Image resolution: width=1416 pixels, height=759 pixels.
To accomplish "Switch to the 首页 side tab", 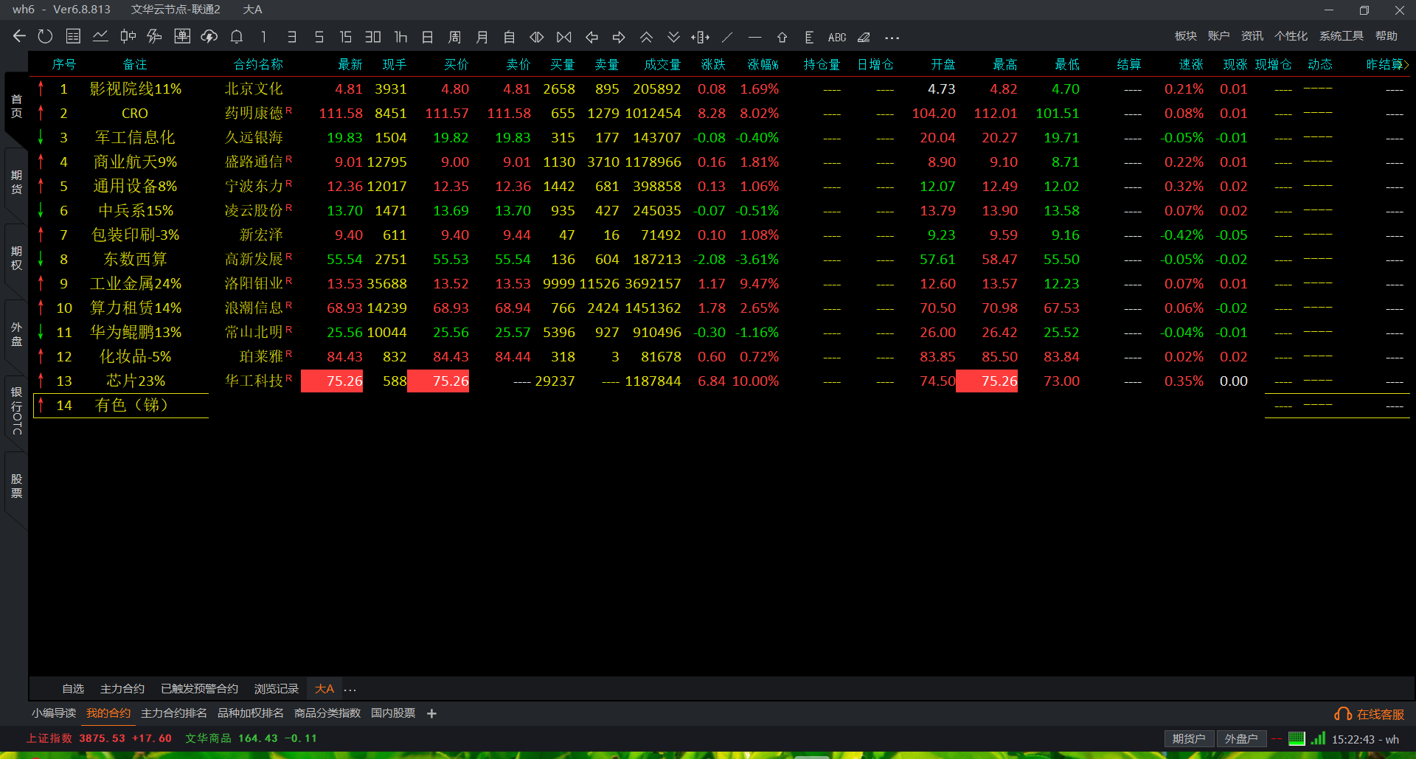I will pyautogui.click(x=16, y=106).
